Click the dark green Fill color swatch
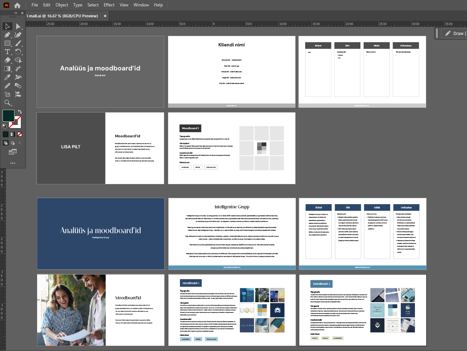Image resolution: width=467 pixels, height=351 pixels. 7,115
